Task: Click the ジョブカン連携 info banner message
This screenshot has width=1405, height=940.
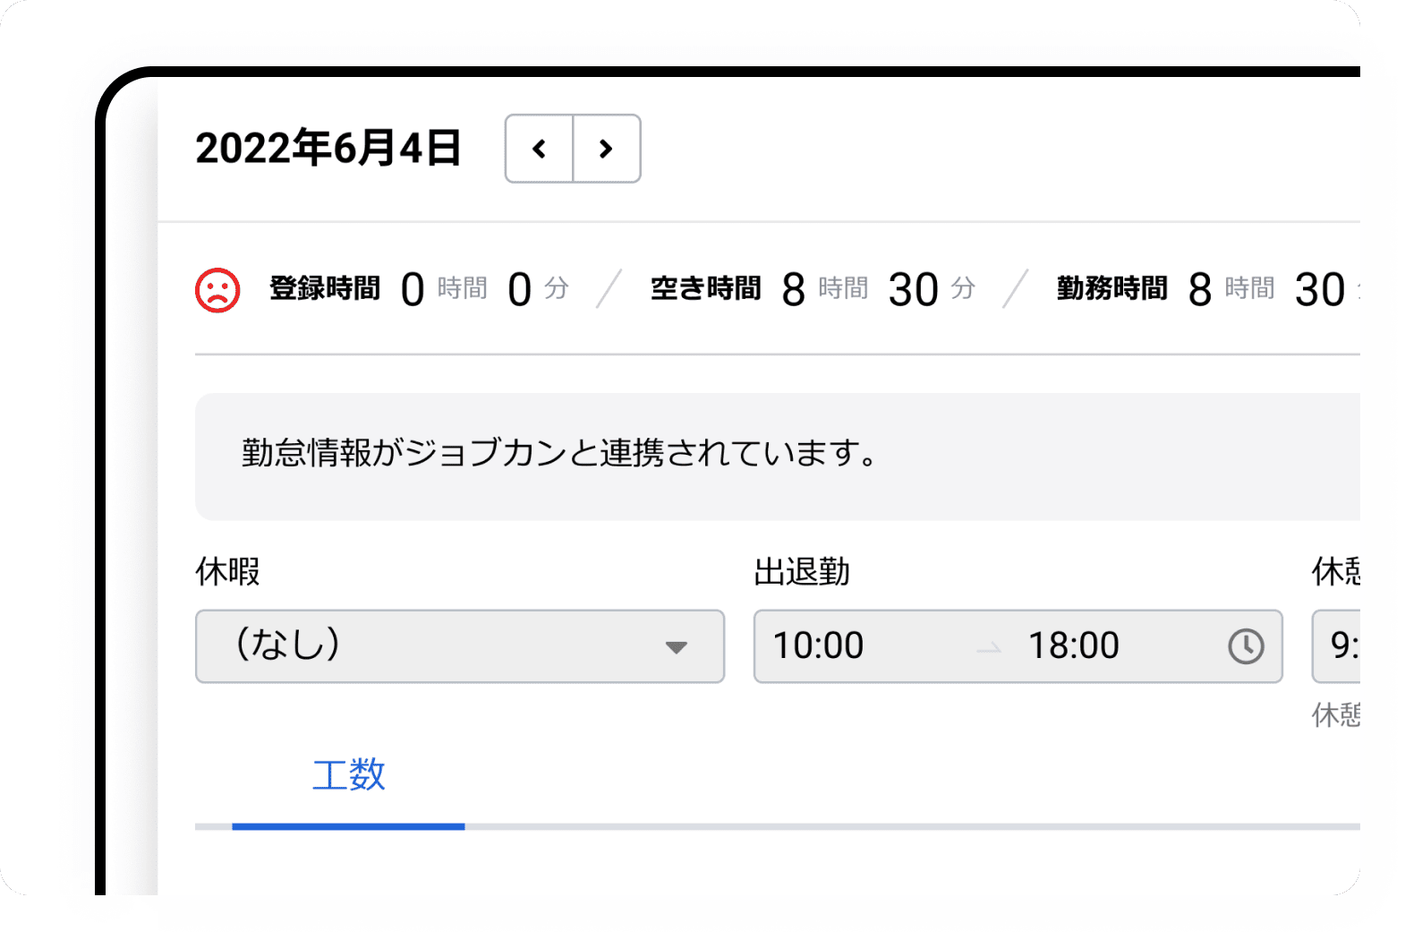Action: click(559, 454)
